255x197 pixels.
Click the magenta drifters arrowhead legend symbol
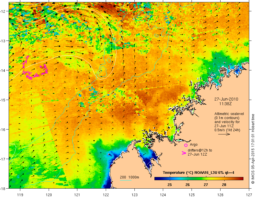[184, 153]
